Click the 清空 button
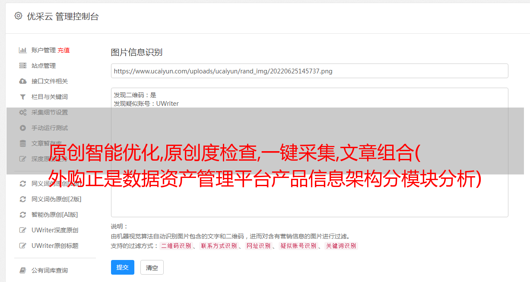This screenshot has height=282, width=530. [152, 268]
